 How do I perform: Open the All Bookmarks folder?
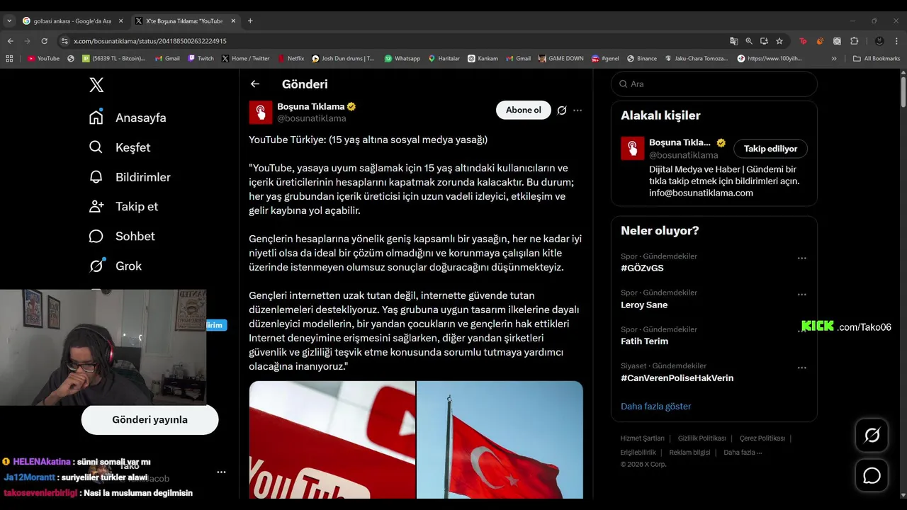click(877, 59)
